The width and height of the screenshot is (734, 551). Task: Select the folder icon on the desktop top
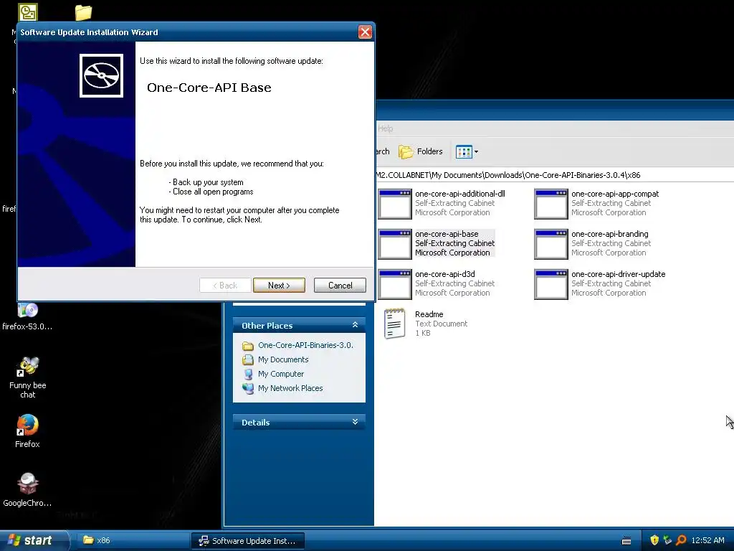pos(83,12)
